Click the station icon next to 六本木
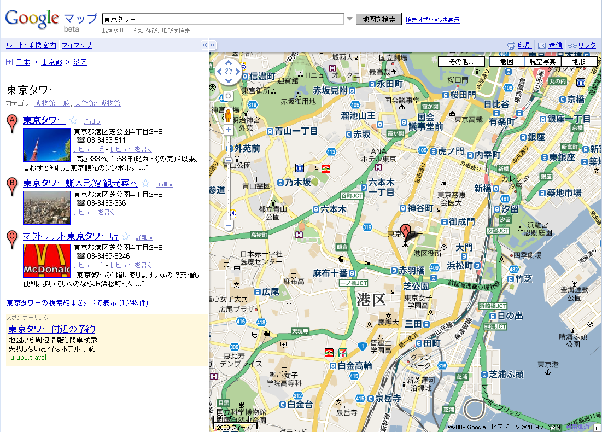Screen dimensions: 602x432 pyautogui.click(x=316, y=209)
